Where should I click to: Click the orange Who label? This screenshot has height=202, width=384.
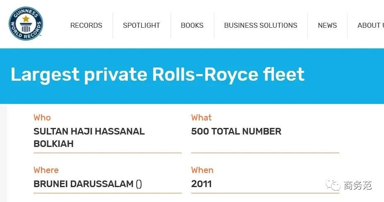point(42,118)
